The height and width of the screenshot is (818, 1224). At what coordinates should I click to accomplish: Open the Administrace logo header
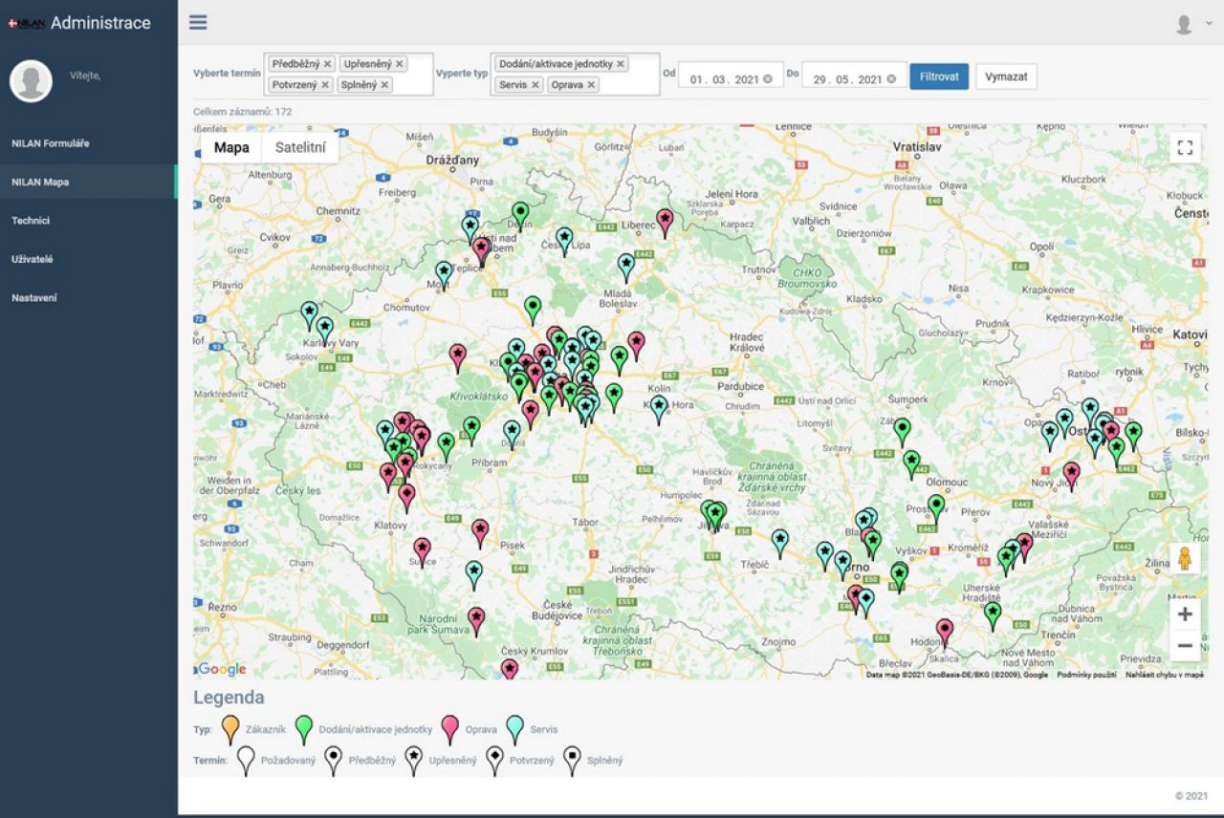pos(79,23)
